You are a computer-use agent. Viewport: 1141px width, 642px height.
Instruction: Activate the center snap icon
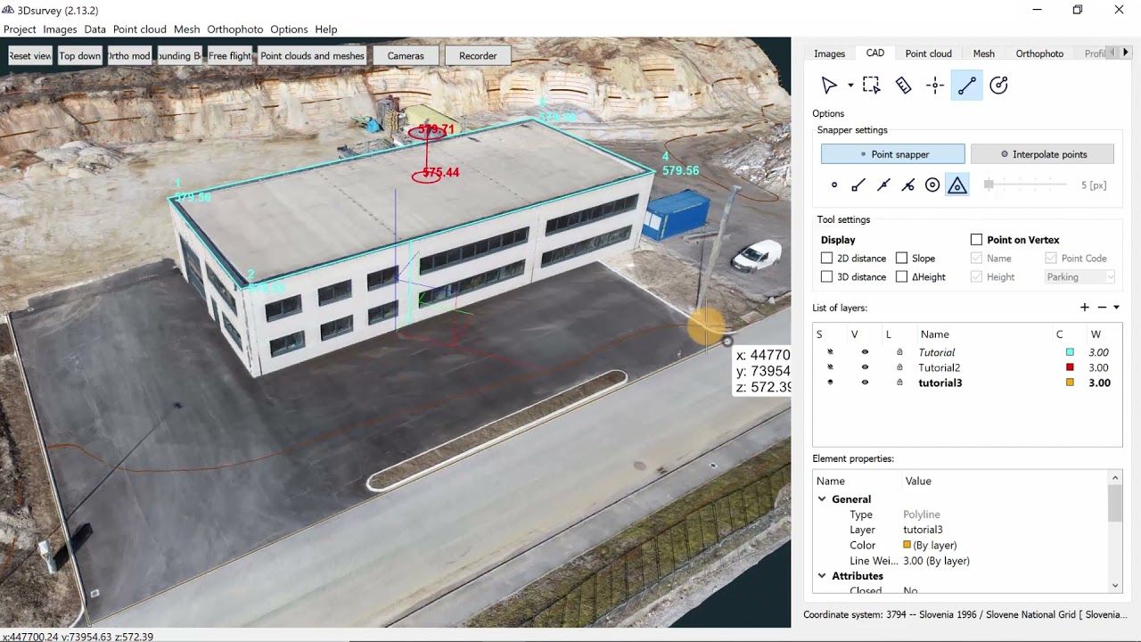click(x=932, y=185)
